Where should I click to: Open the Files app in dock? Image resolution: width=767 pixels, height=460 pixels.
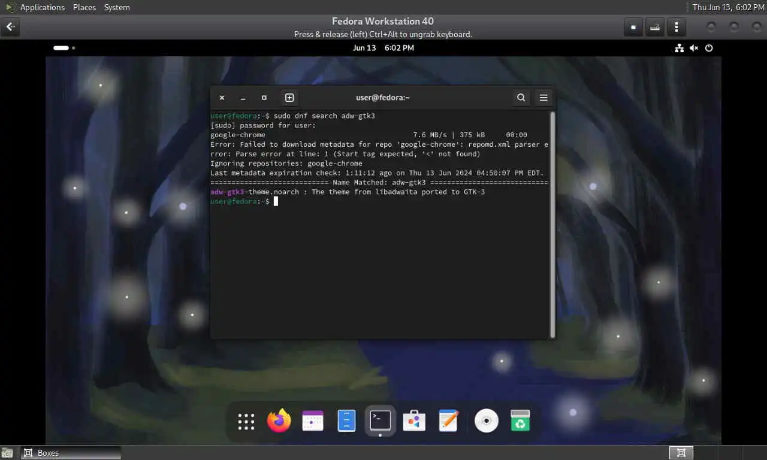pos(346,421)
